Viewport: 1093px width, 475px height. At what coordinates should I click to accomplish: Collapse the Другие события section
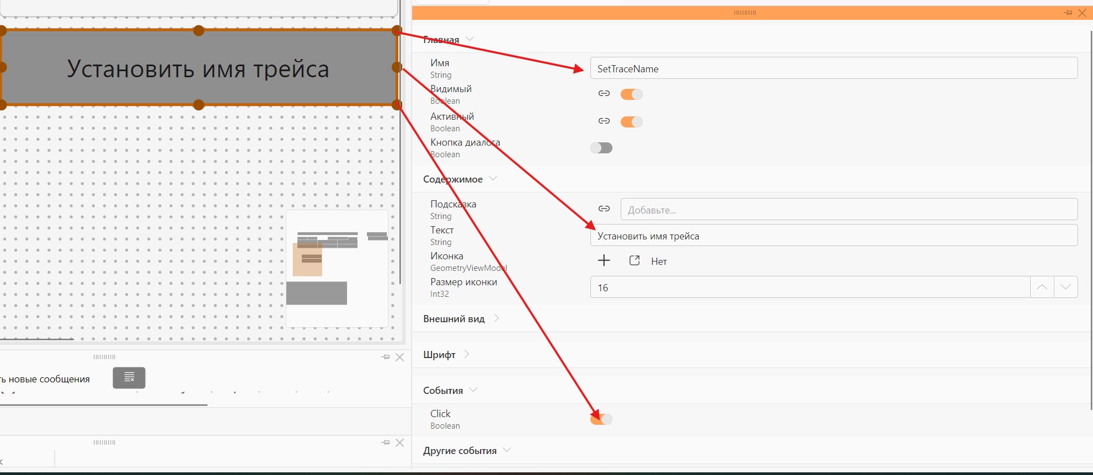tap(507, 450)
